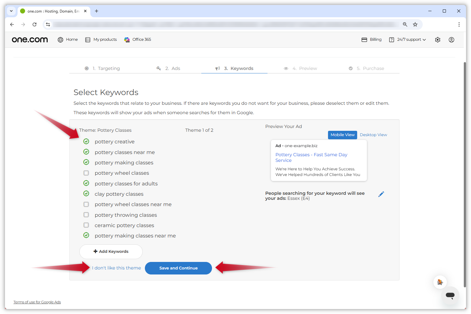Open the user account icon
This screenshot has width=471, height=314.
pyautogui.click(x=452, y=40)
